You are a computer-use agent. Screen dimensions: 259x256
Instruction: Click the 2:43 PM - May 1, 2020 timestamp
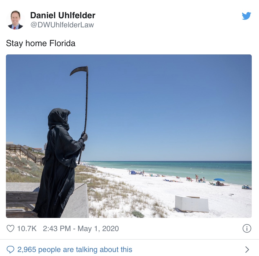[x=81, y=229]
